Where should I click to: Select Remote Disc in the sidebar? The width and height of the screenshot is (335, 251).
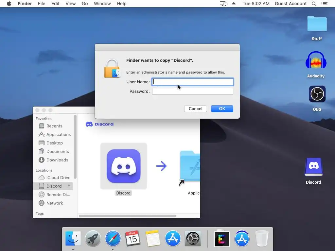pyautogui.click(x=53, y=195)
